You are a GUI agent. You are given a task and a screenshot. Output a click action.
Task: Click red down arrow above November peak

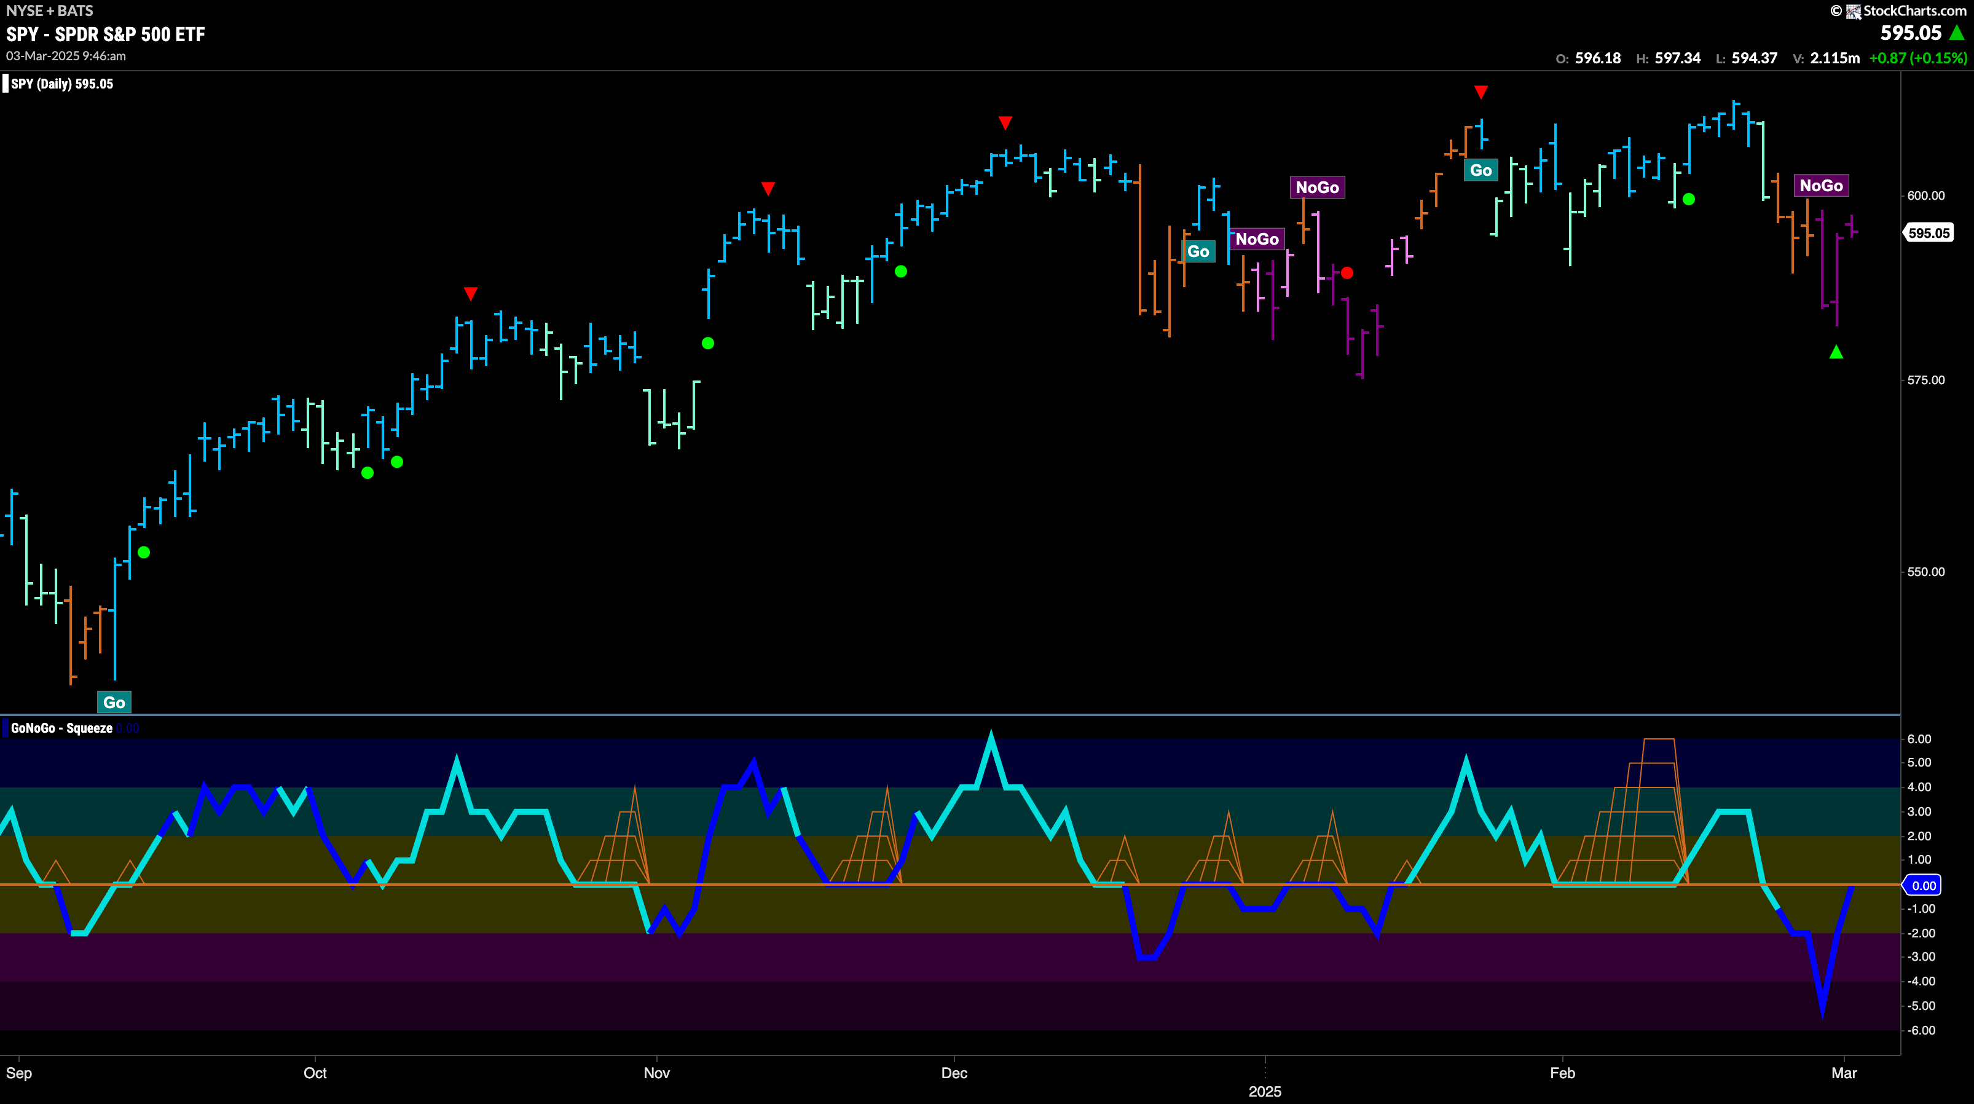click(768, 189)
